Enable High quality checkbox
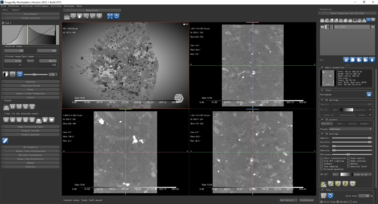The height and width of the screenshot is (204, 378). coord(349,158)
